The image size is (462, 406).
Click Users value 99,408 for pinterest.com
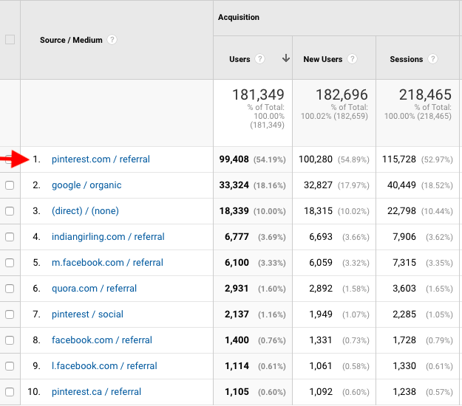pyautogui.click(x=234, y=159)
